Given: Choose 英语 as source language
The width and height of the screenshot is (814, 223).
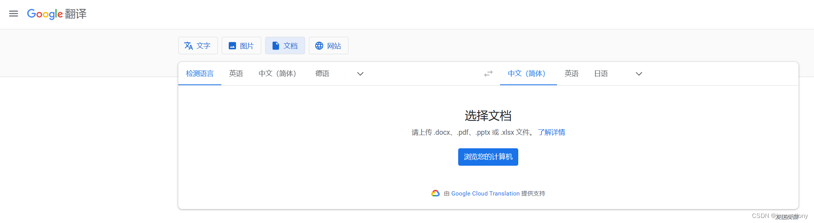Looking at the screenshot, I should (236, 74).
